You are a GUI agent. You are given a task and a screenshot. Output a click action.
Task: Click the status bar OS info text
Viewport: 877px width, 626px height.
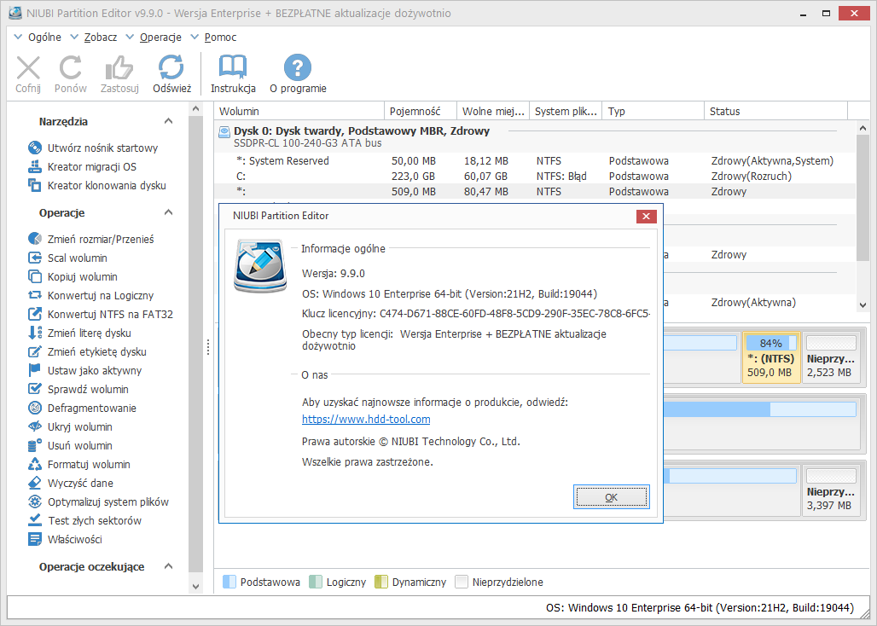(x=700, y=607)
